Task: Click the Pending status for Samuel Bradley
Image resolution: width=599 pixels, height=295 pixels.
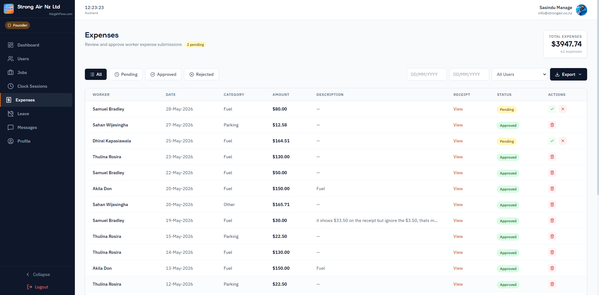Action: pyautogui.click(x=507, y=110)
